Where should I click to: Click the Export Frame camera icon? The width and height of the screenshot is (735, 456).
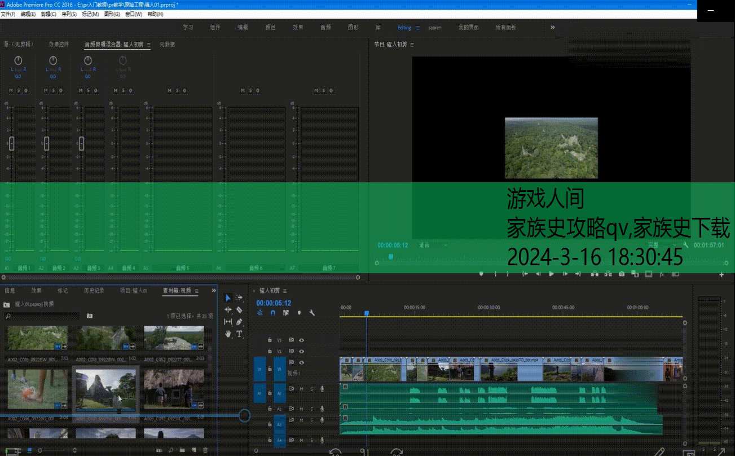pyautogui.click(x=621, y=274)
